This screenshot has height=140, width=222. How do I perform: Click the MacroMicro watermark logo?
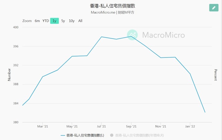click(132, 35)
